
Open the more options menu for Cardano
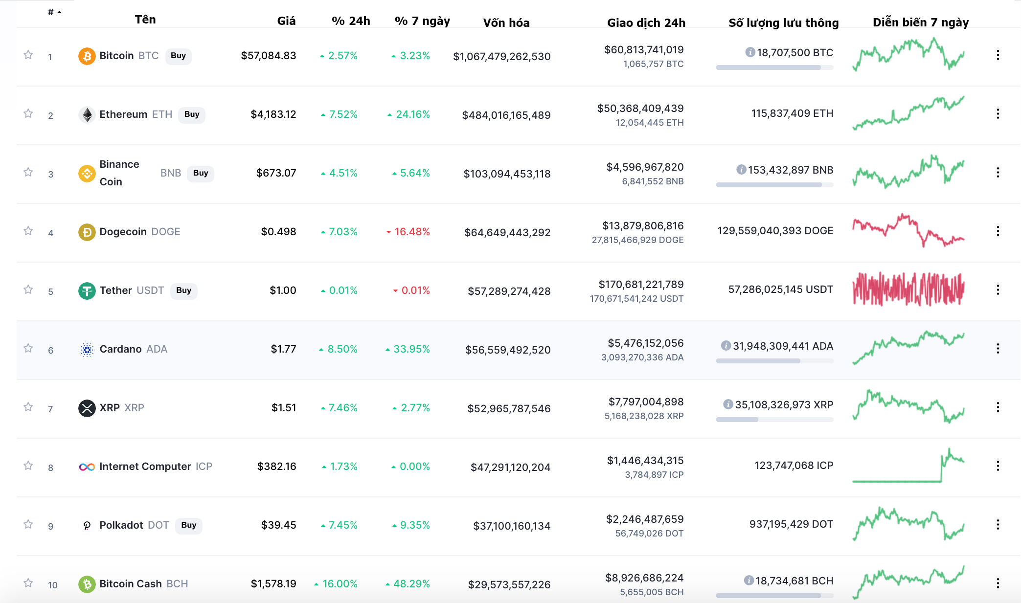coord(998,349)
